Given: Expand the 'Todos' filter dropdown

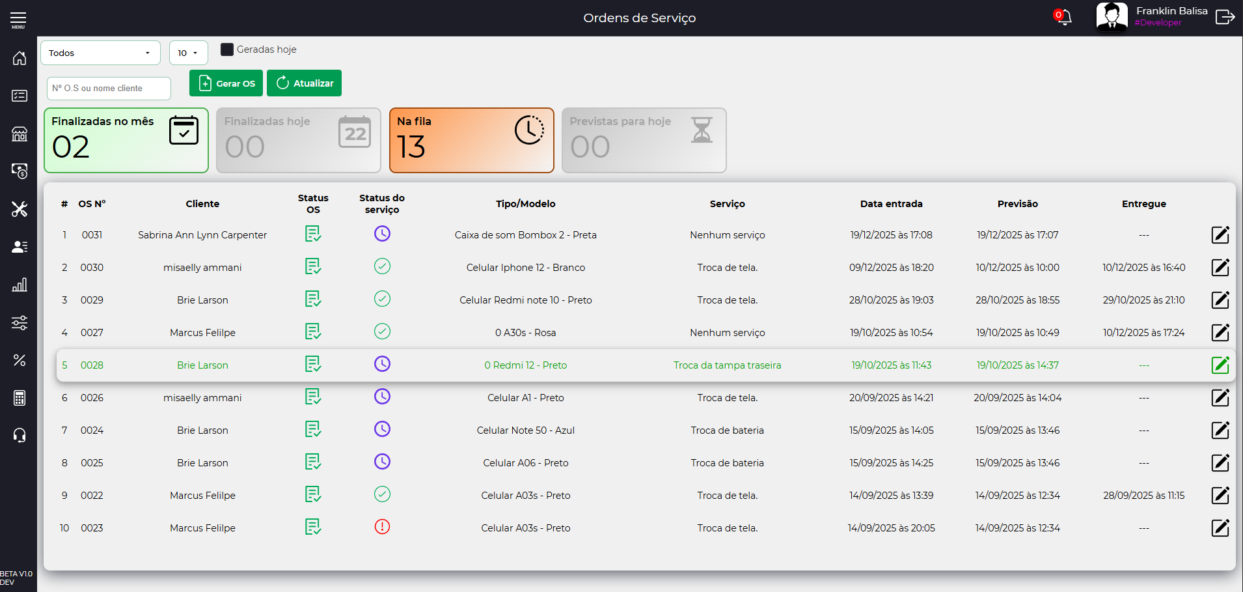Looking at the screenshot, I should (100, 53).
